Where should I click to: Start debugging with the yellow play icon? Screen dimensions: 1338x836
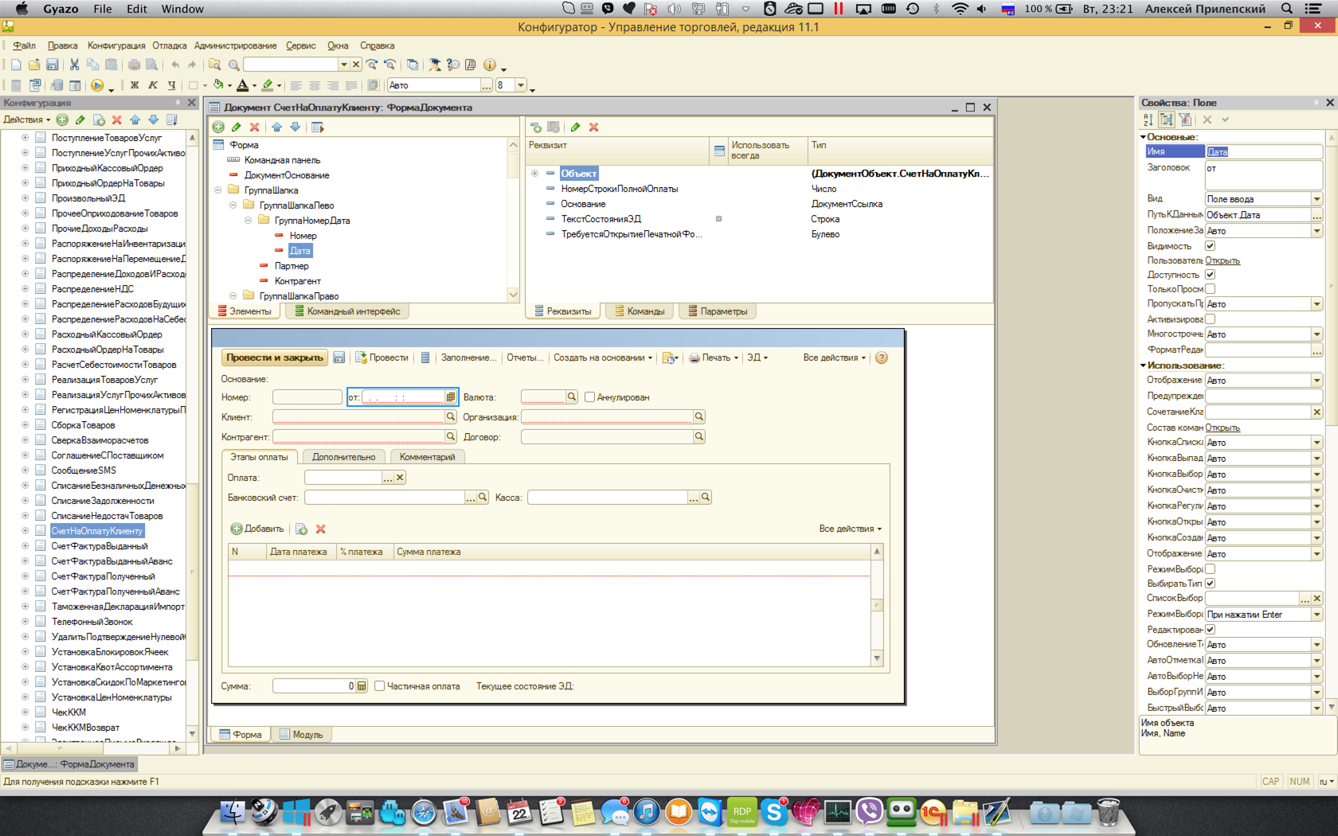click(x=97, y=85)
